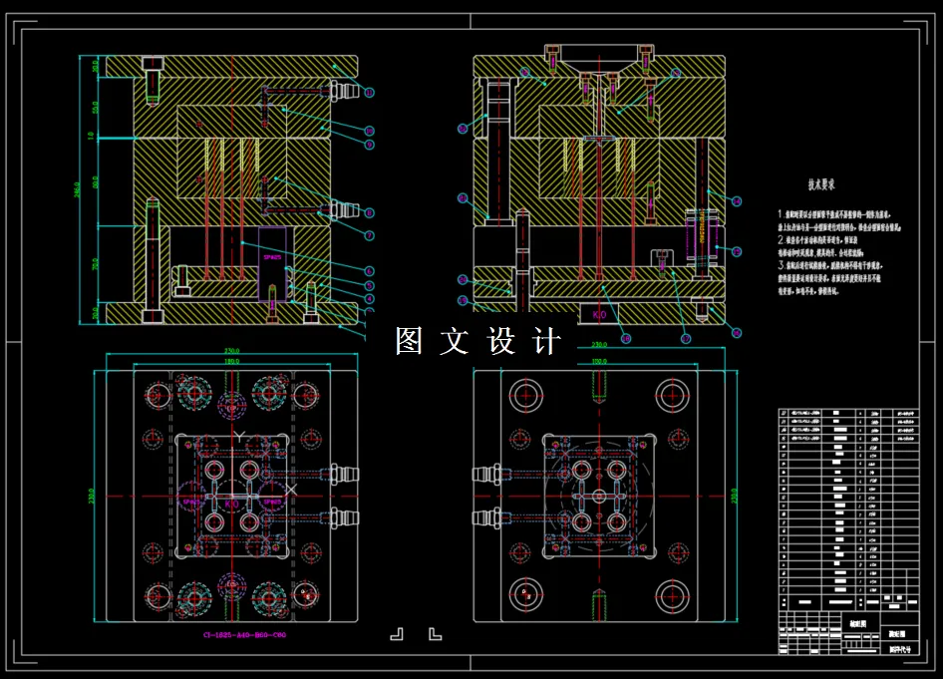
Task: Click the locating ring atop the right section view
Action: pos(599,58)
